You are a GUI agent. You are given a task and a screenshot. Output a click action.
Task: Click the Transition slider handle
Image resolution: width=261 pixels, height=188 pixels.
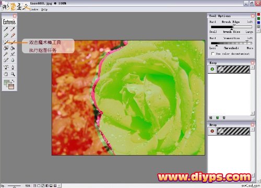pos(247,41)
